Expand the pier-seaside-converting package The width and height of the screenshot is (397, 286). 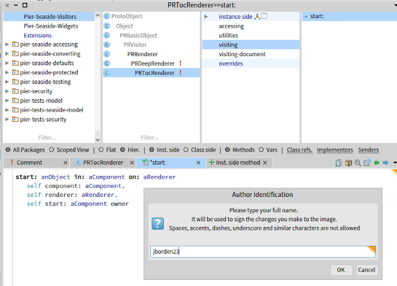coord(7,54)
